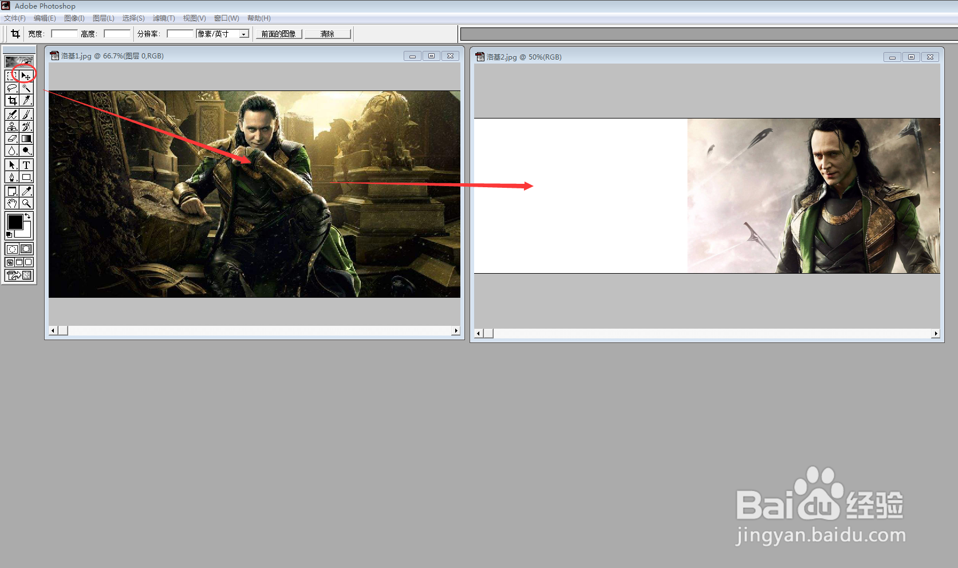The image size is (958, 568).
Task: Select the Notes tool
Action: tap(12, 191)
